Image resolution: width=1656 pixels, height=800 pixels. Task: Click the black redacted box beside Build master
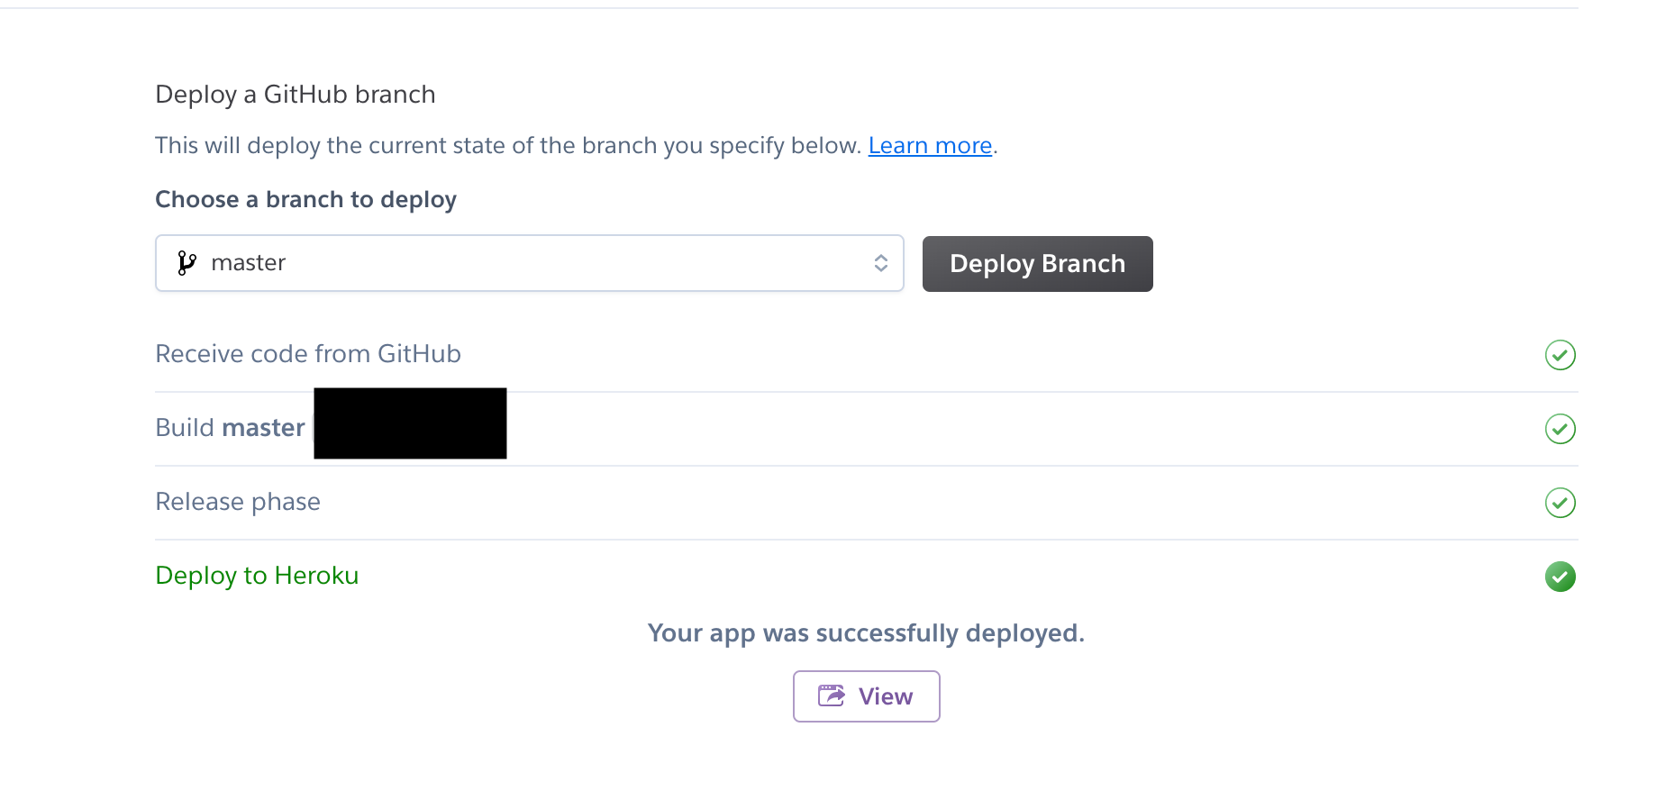click(x=410, y=423)
